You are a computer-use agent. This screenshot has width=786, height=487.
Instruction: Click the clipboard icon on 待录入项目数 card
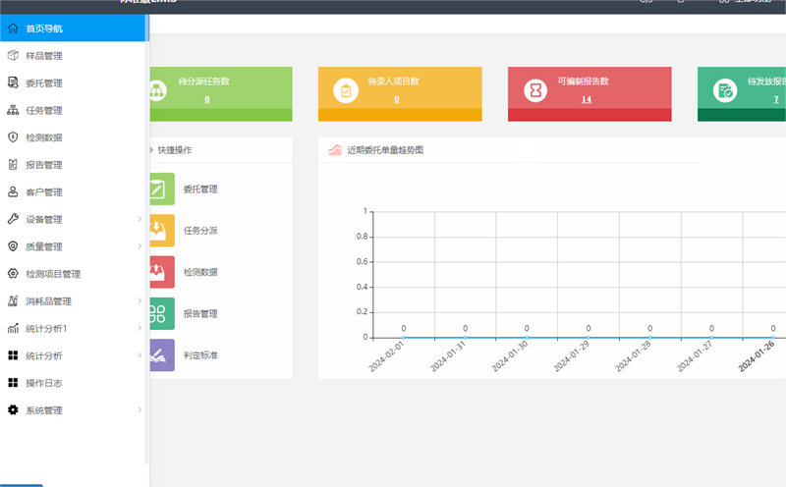346,90
